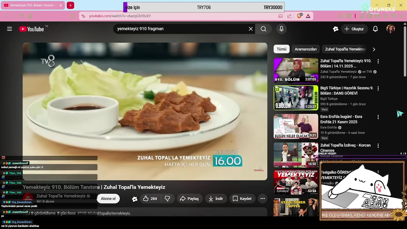Image resolution: width=407 pixels, height=229 pixels.
Task: Click #TV8 hashtag in description
Action: pyautogui.click(x=82, y=213)
